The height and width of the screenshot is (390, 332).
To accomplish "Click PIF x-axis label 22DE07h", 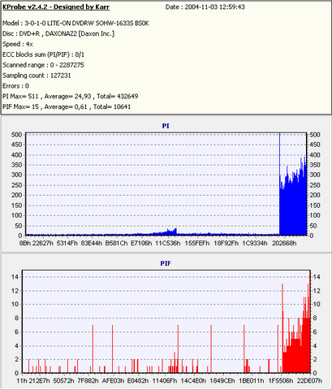I will [309, 381].
